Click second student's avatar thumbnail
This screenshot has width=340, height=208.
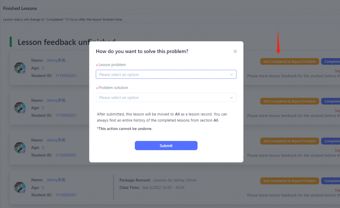point(20,108)
